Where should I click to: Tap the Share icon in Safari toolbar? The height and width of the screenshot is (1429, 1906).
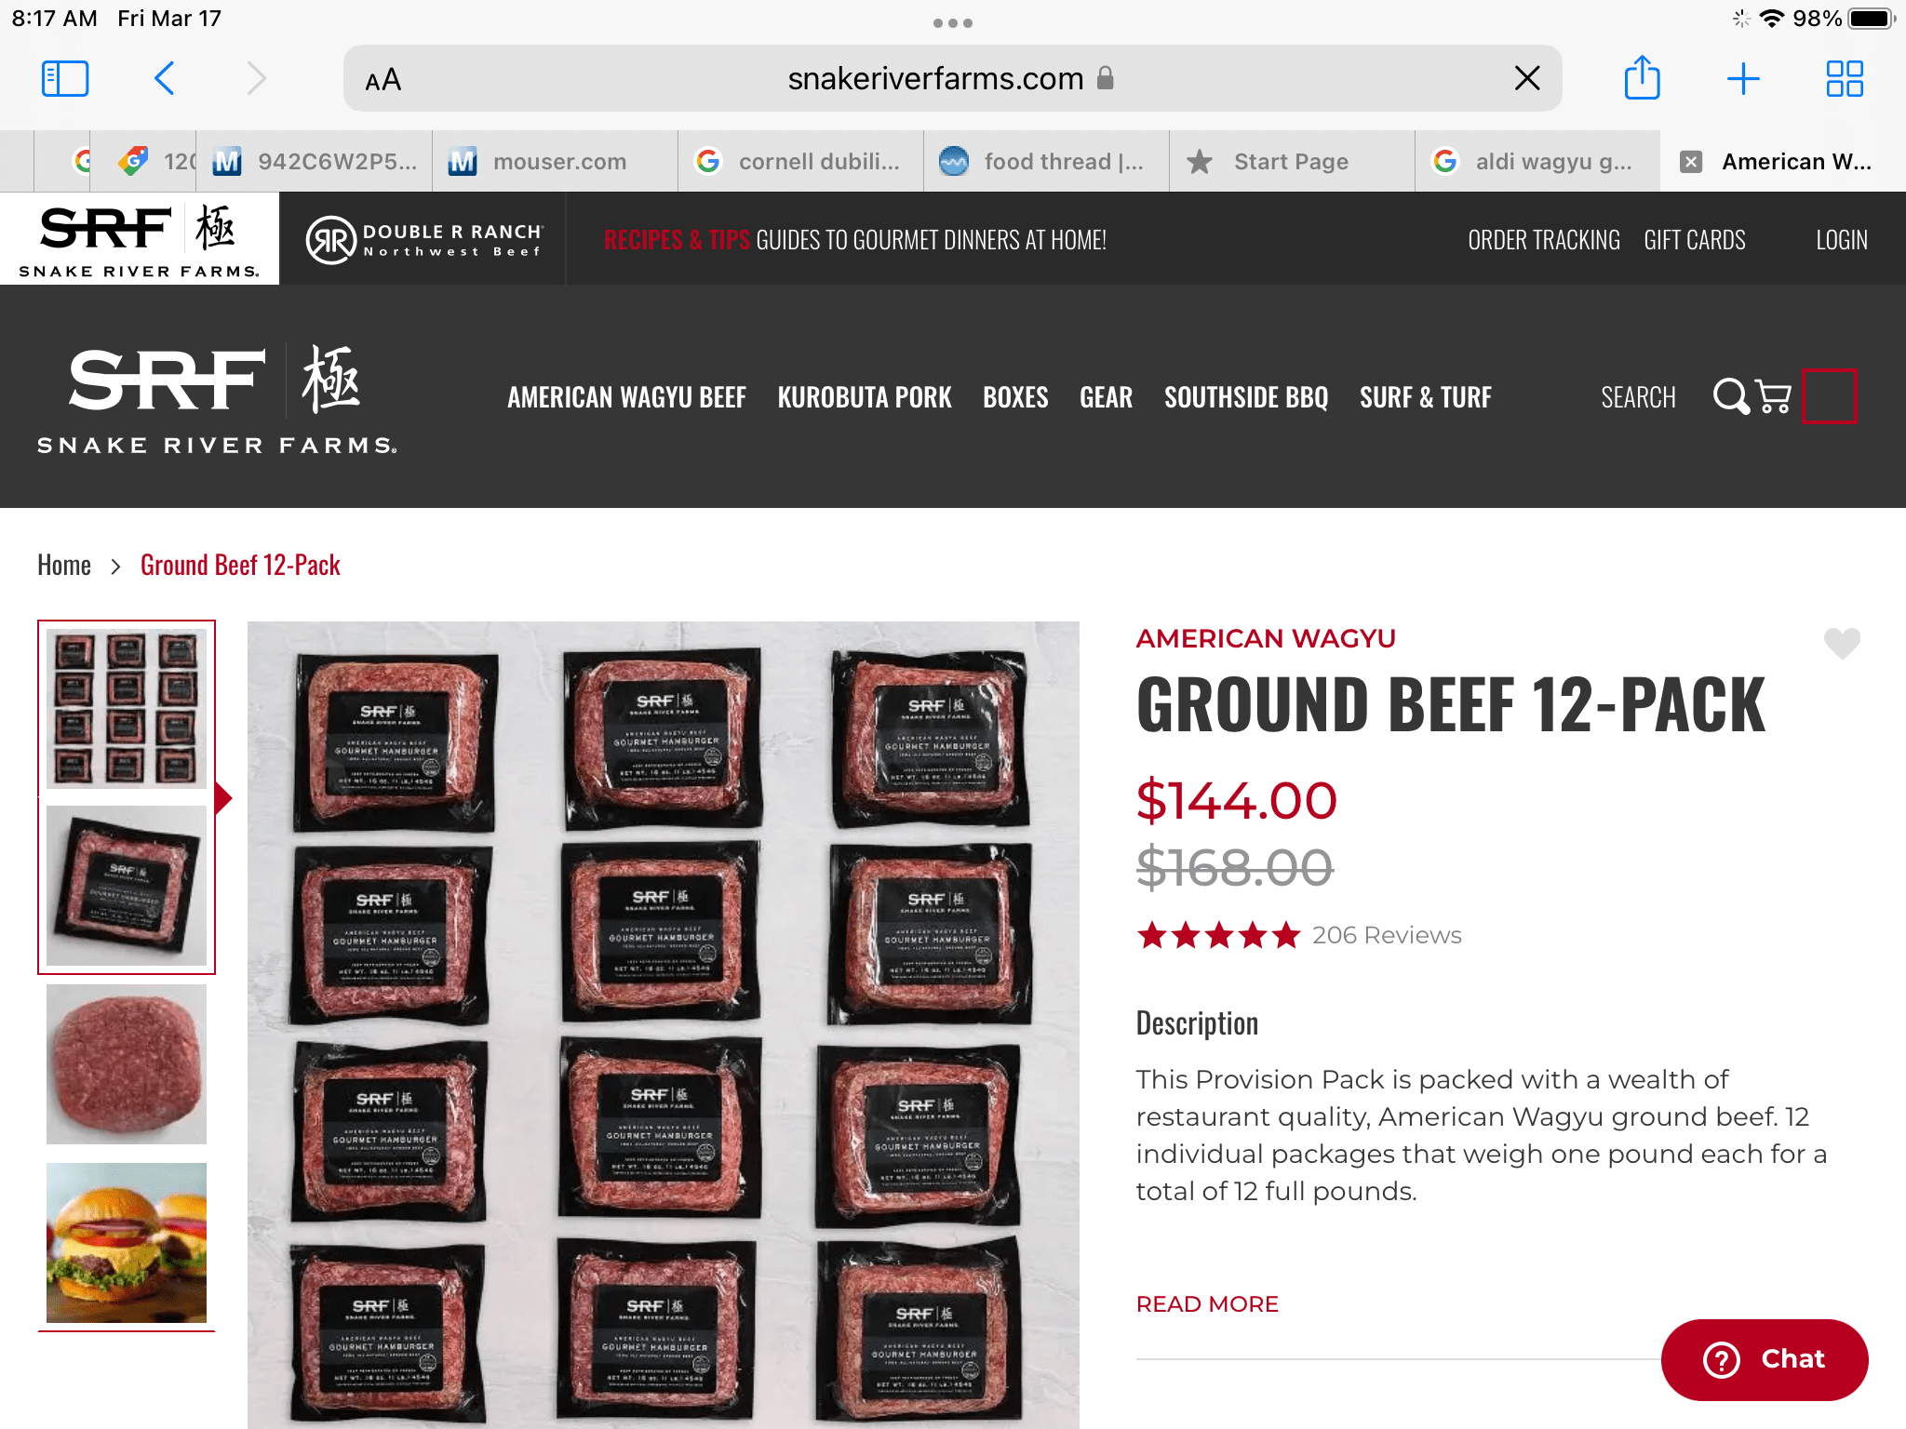point(1642,77)
